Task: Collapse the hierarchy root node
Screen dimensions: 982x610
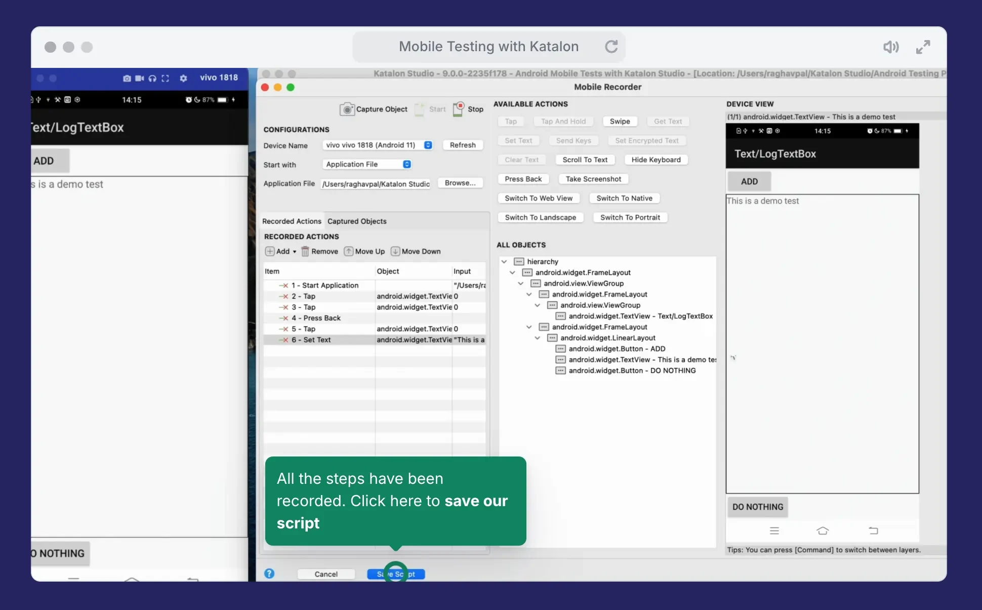Action: pyautogui.click(x=504, y=261)
